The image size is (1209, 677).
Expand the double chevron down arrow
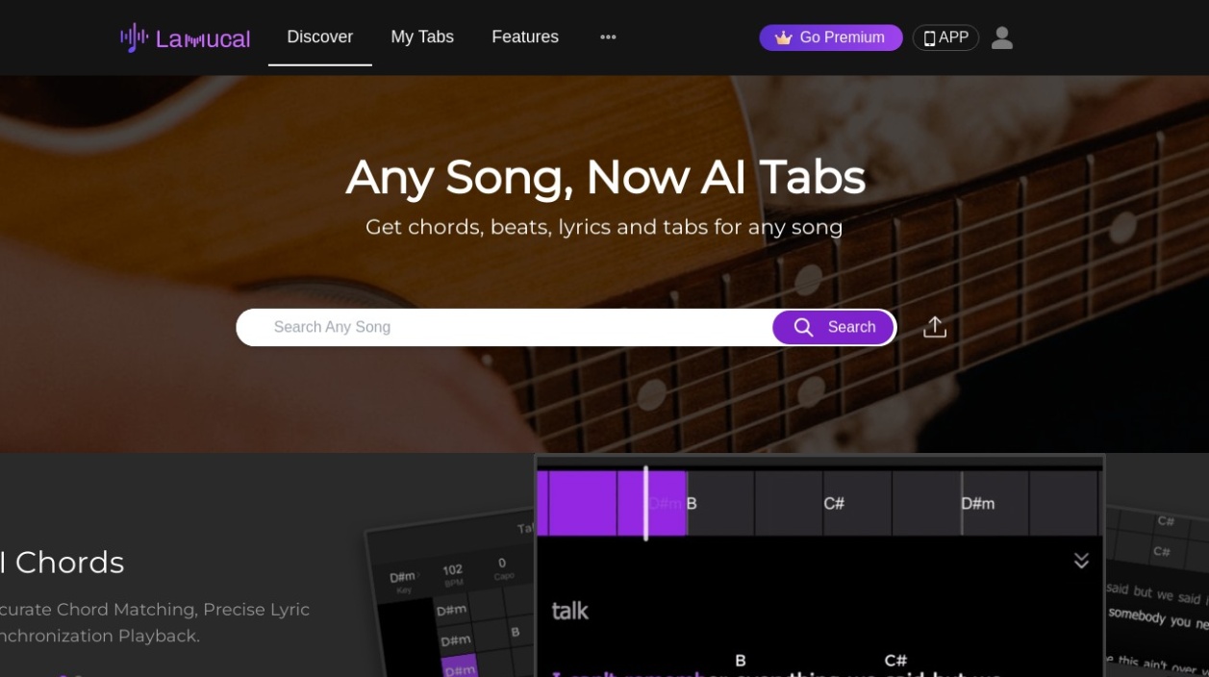(x=1081, y=561)
